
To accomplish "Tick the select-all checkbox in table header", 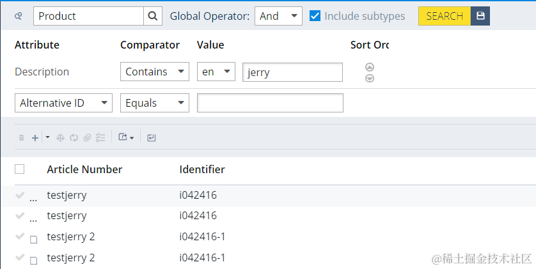I will (x=20, y=169).
